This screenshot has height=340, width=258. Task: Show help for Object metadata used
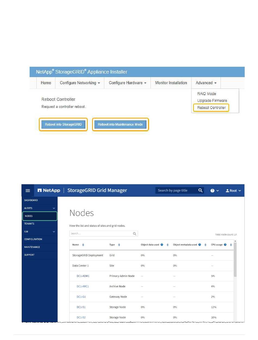click(x=200, y=245)
